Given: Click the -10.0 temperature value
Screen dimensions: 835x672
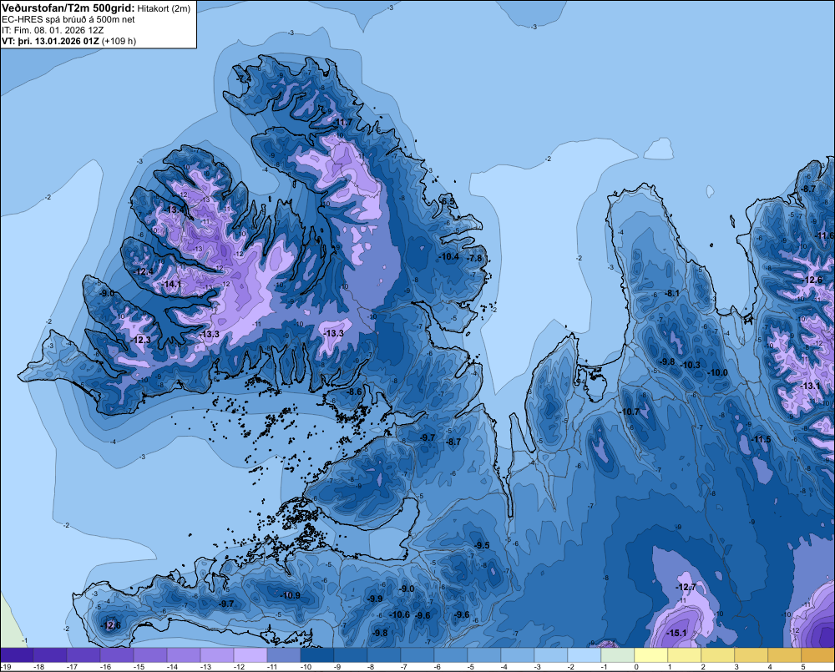Looking at the screenshot, I should pyautogui.click(x=717, y=373).
